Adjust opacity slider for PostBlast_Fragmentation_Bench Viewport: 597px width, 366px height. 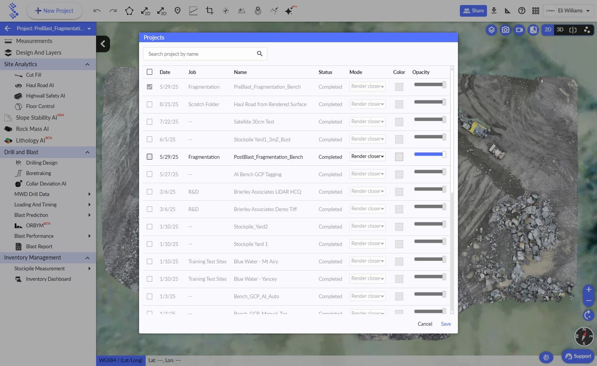pos(429,154)
